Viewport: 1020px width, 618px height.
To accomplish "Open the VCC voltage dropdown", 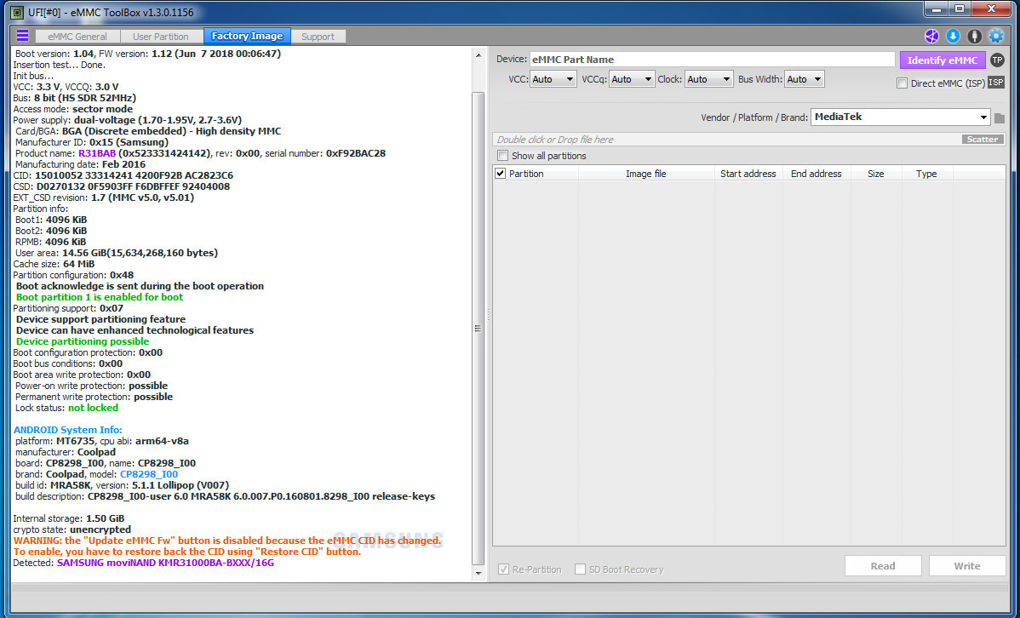I will (553, 79).
